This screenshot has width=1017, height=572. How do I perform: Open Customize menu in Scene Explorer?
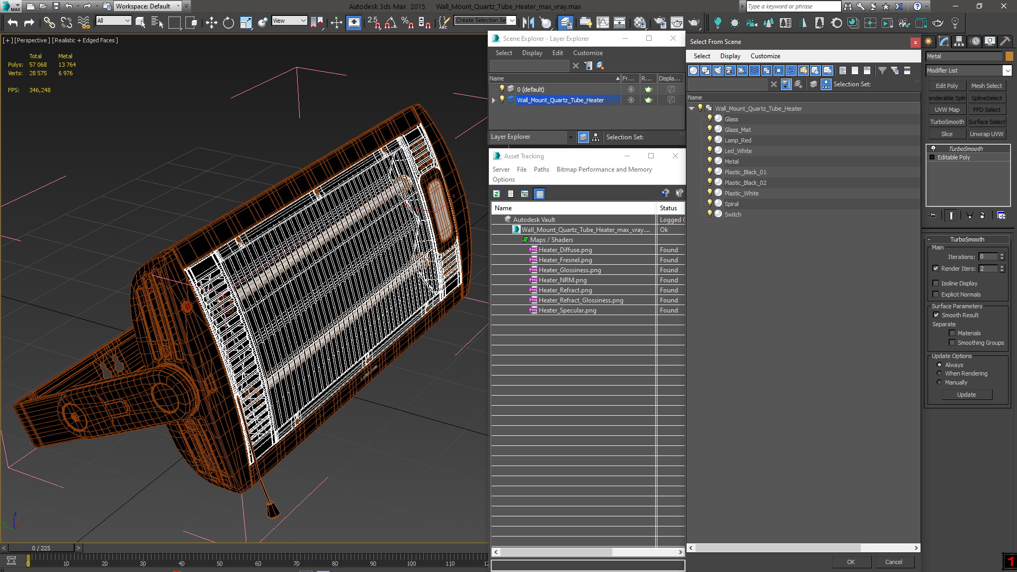click(587, 53)
